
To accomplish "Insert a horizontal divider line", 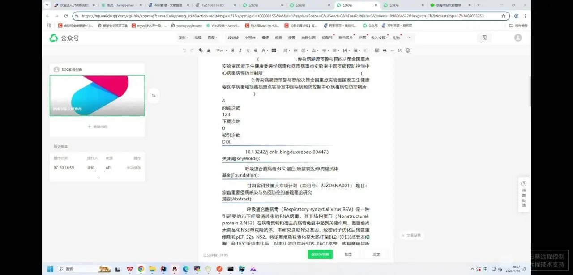I will 392,51.
